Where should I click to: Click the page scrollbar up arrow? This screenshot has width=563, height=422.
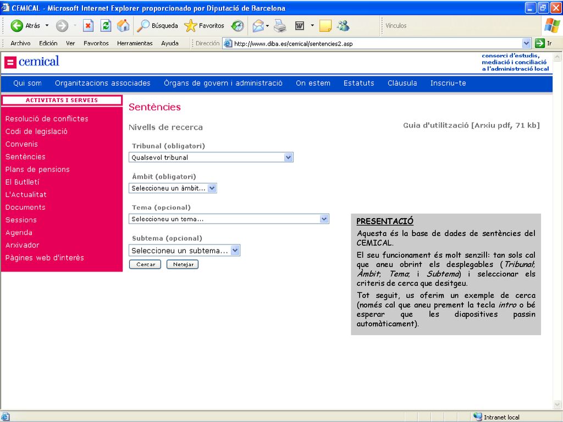click(558, 57)
